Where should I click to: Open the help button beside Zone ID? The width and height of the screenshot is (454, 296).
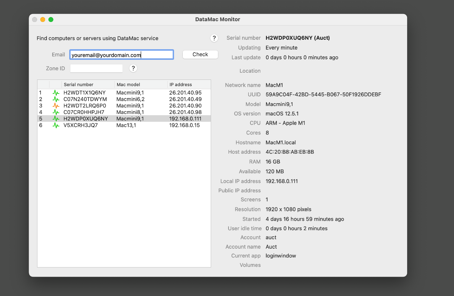click(133, 68)
